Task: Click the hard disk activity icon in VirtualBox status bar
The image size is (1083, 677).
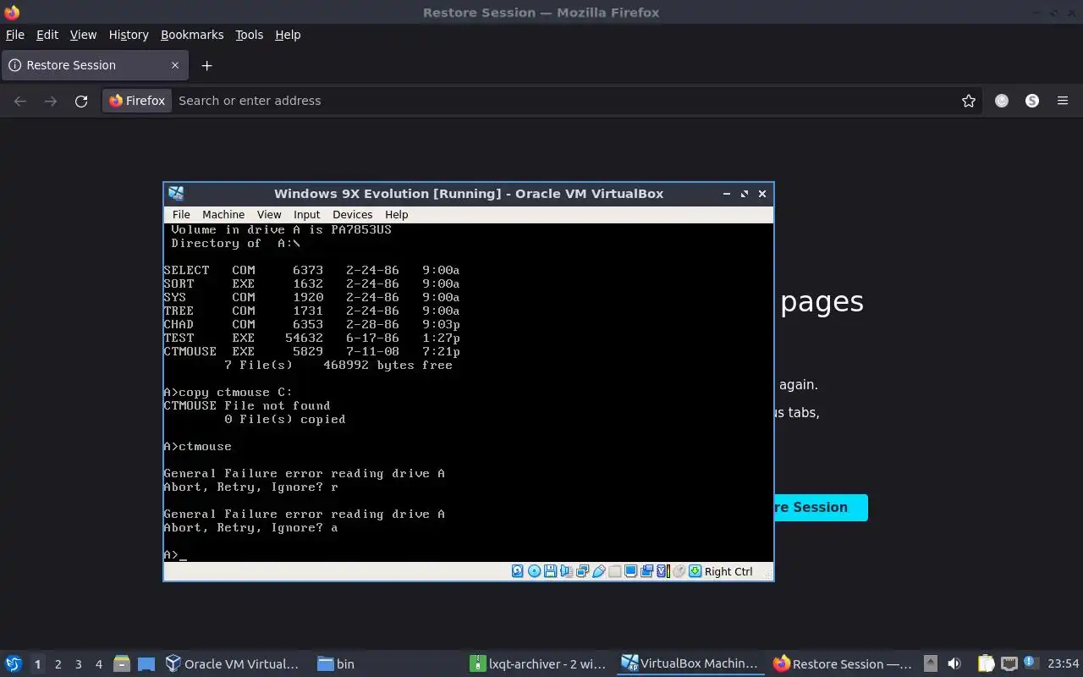Action: click(x=518, y=571)
